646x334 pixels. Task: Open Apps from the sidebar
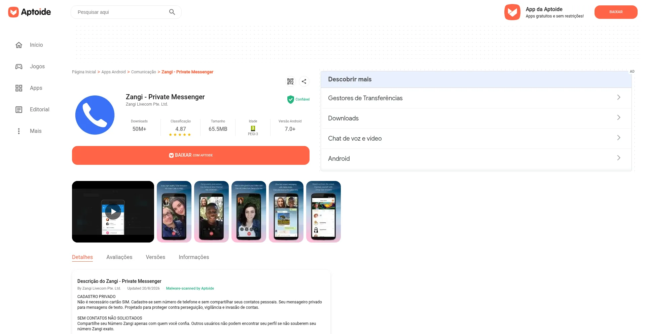click(x=36, y=88)
